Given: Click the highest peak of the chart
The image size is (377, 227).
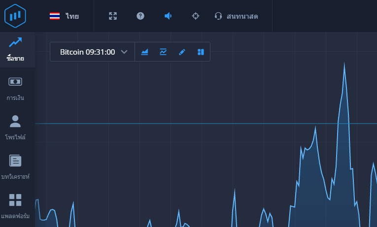Looking at the screenshot, I should click(x=344, y=64).
